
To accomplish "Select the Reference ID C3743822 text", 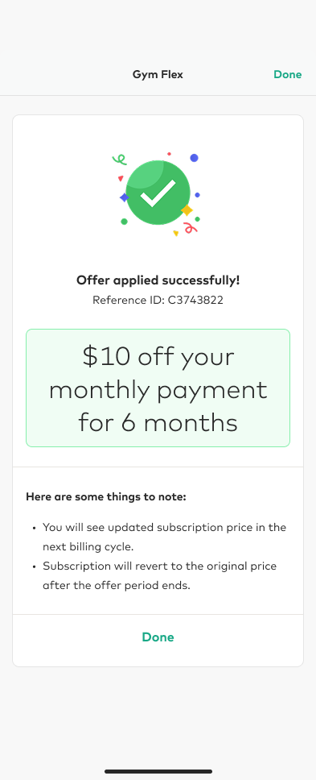I will pos(158,300).
